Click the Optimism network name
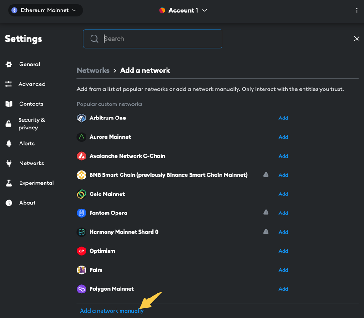The image size is (364, 318). coord(102,251)
